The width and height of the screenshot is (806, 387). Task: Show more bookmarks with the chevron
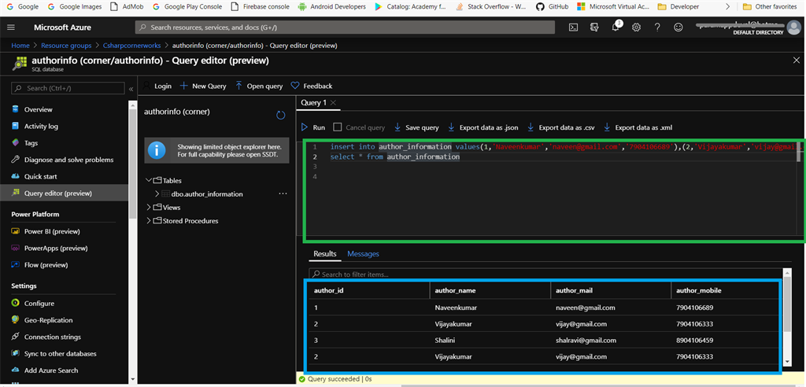pyautogui.click(x=727, y=6)
